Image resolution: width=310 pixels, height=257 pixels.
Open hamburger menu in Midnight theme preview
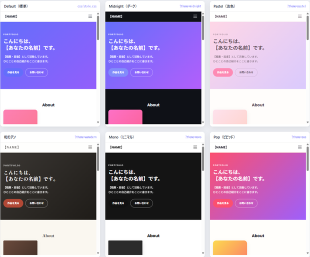(195, 16)
